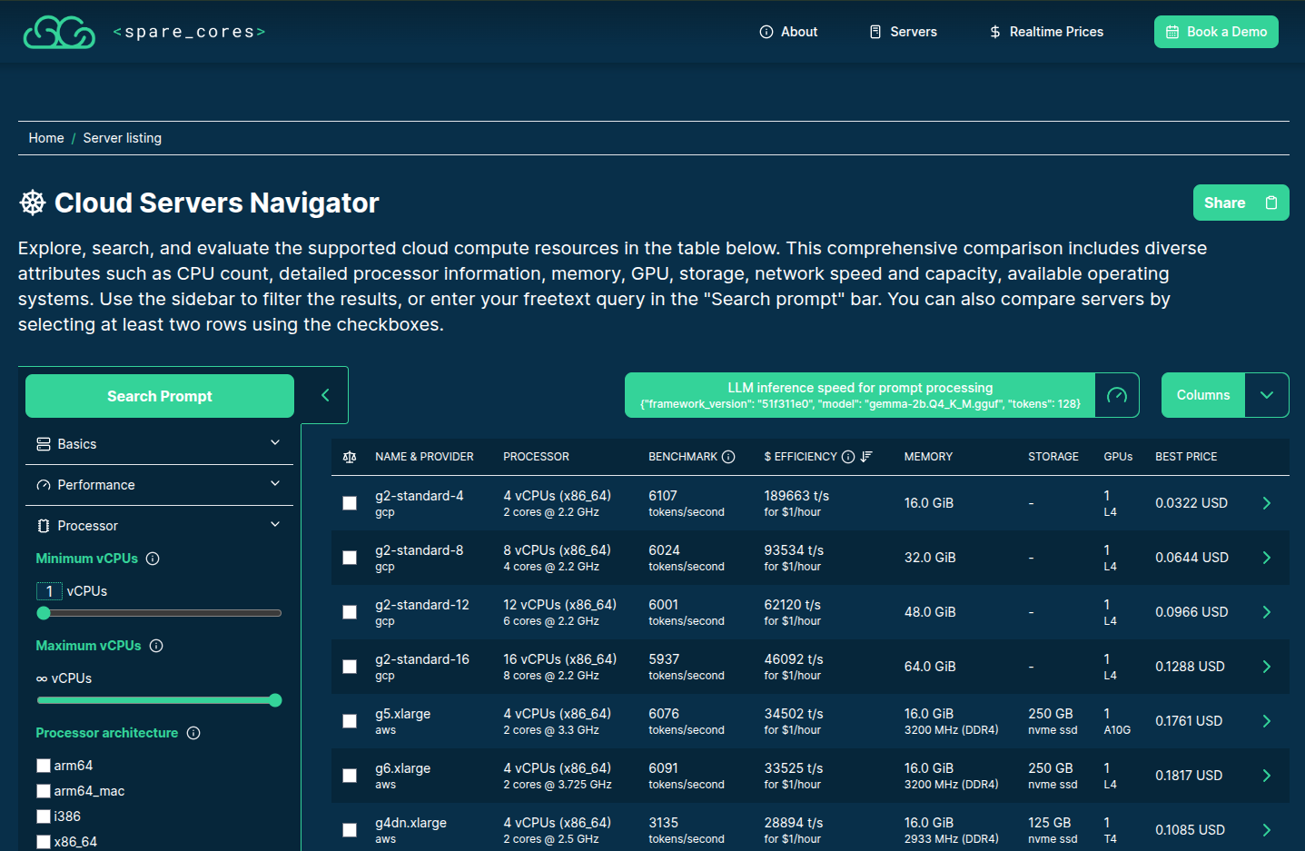This screenshot has height=851, width=1305.
Task: Click the Processor architecture info icon
Action: (193, 733)
